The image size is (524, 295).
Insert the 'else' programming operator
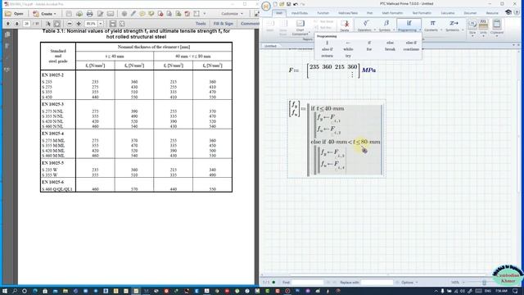coord(390,43)
